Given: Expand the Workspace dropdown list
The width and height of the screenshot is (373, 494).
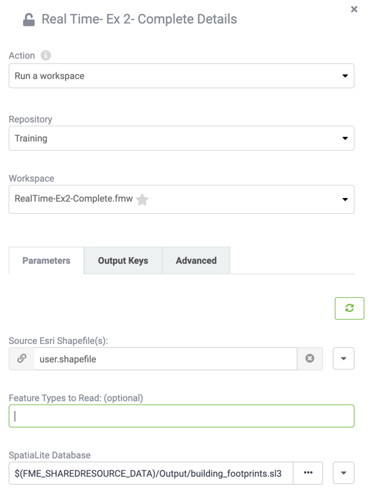Looking at the screenshot, I should tap(181, 199).
